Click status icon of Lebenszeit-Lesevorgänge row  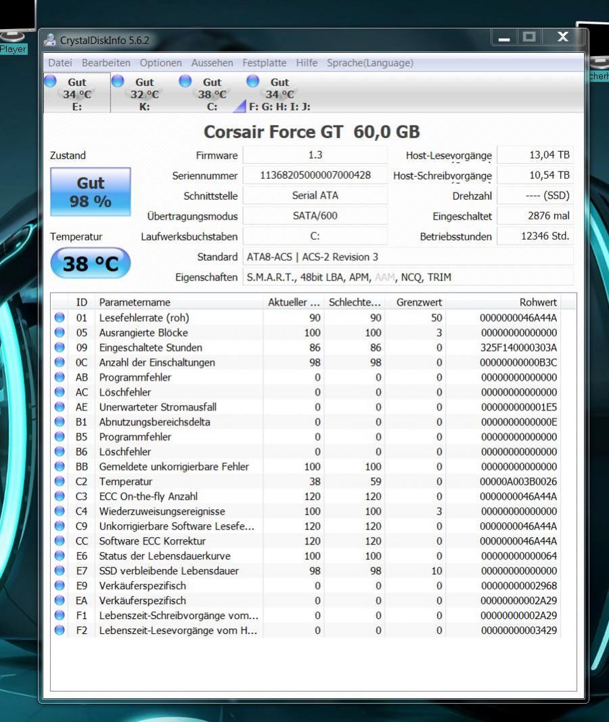pyautogui.click(x=60, y=630)
